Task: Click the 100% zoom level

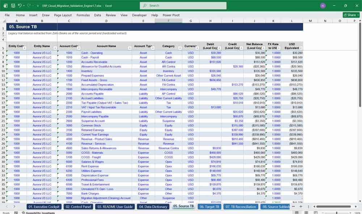Action: [x=357, y=213]
